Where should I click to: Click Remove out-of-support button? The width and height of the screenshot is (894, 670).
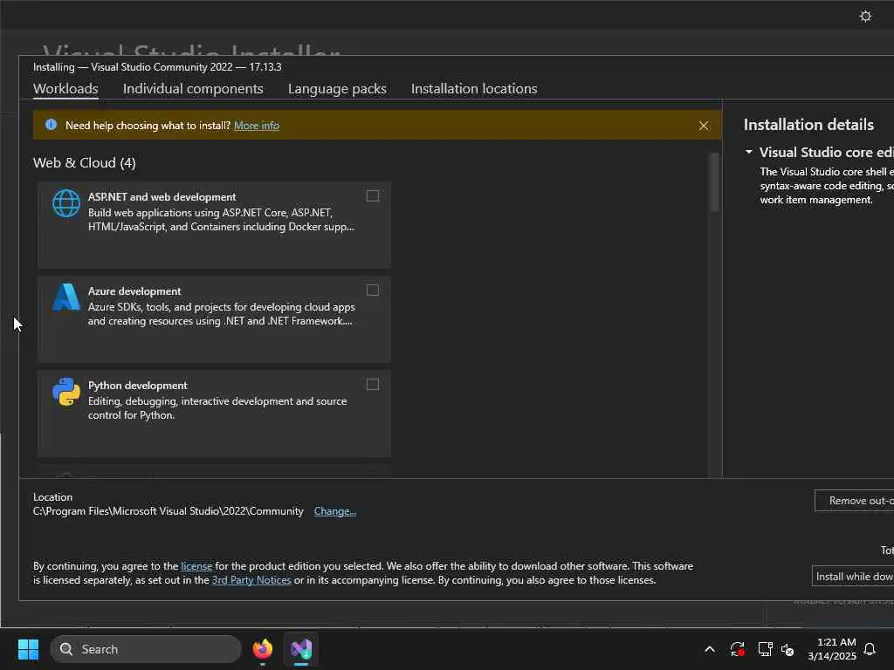coord(854,500)
